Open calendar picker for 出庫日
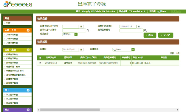Viewport: 186px width, 112px height. 81,49
